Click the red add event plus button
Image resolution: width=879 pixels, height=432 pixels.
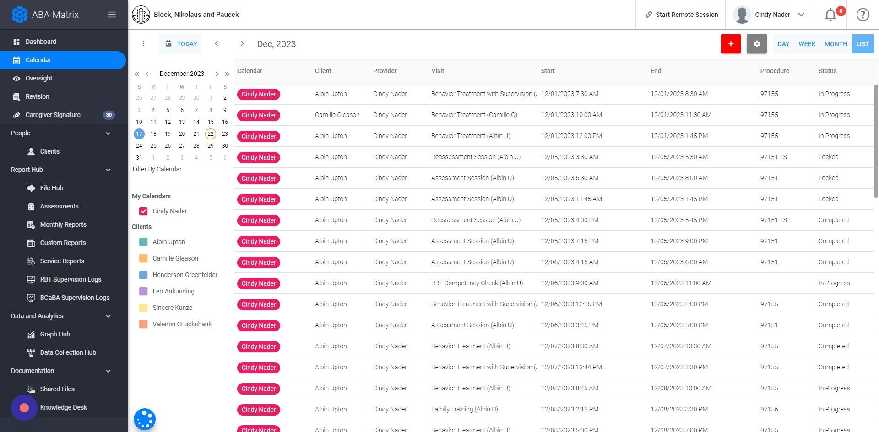pos(731,44)
